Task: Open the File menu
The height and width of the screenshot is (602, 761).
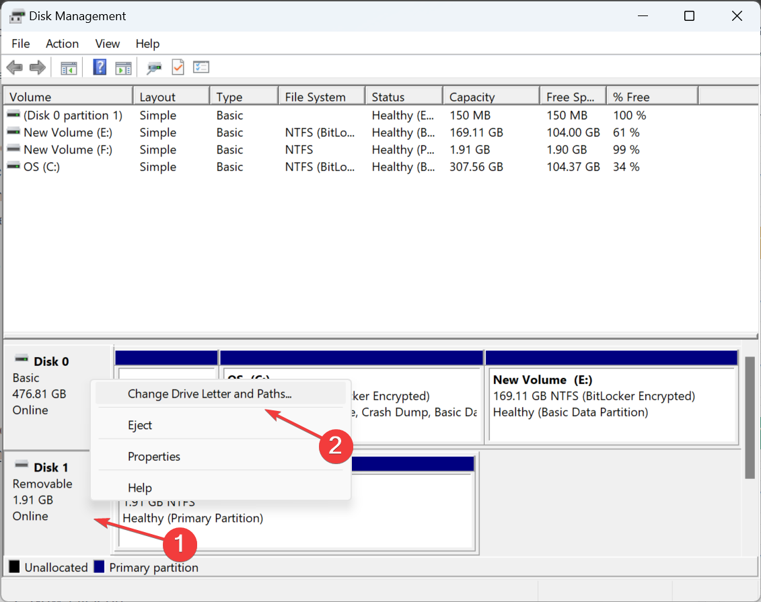Action: (20, 43)
